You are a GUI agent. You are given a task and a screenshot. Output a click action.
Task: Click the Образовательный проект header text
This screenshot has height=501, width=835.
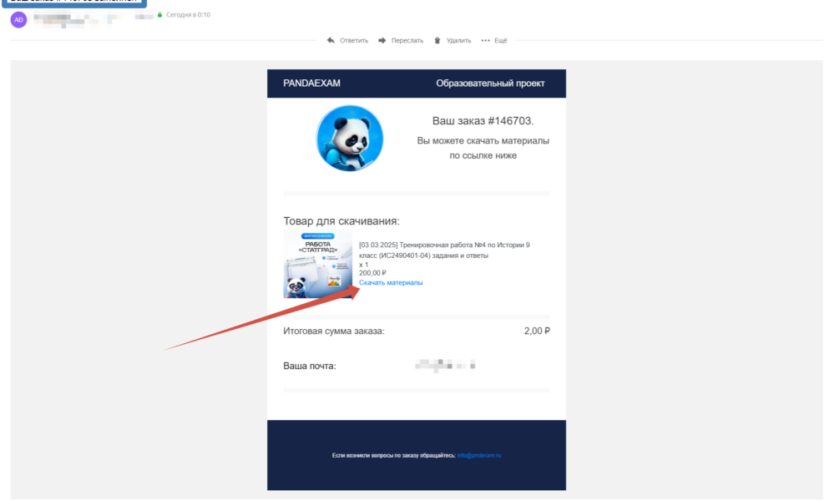coord(490,83)
